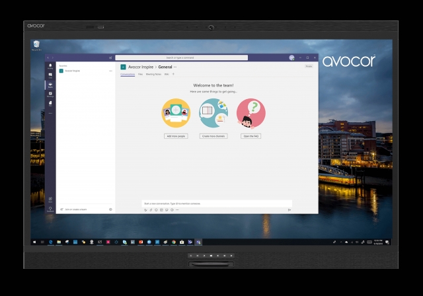Switch to the Meeting Notes tab
The image size is (423, 296).
tap(153, 75)
